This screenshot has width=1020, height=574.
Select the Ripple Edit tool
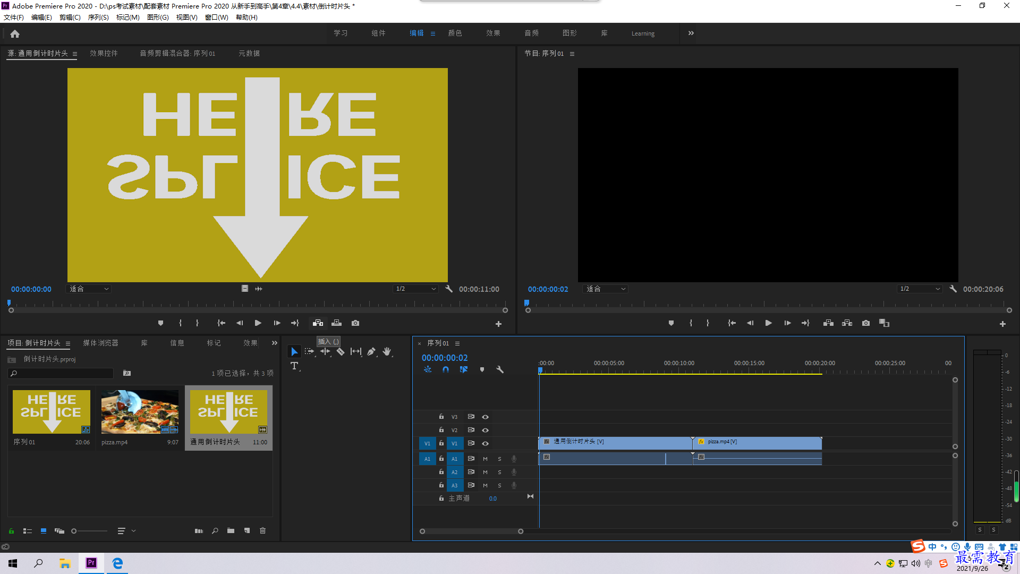click(325, 351)
